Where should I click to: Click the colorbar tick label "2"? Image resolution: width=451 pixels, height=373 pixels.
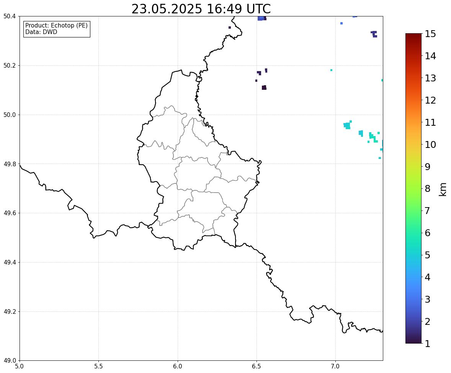427,321
